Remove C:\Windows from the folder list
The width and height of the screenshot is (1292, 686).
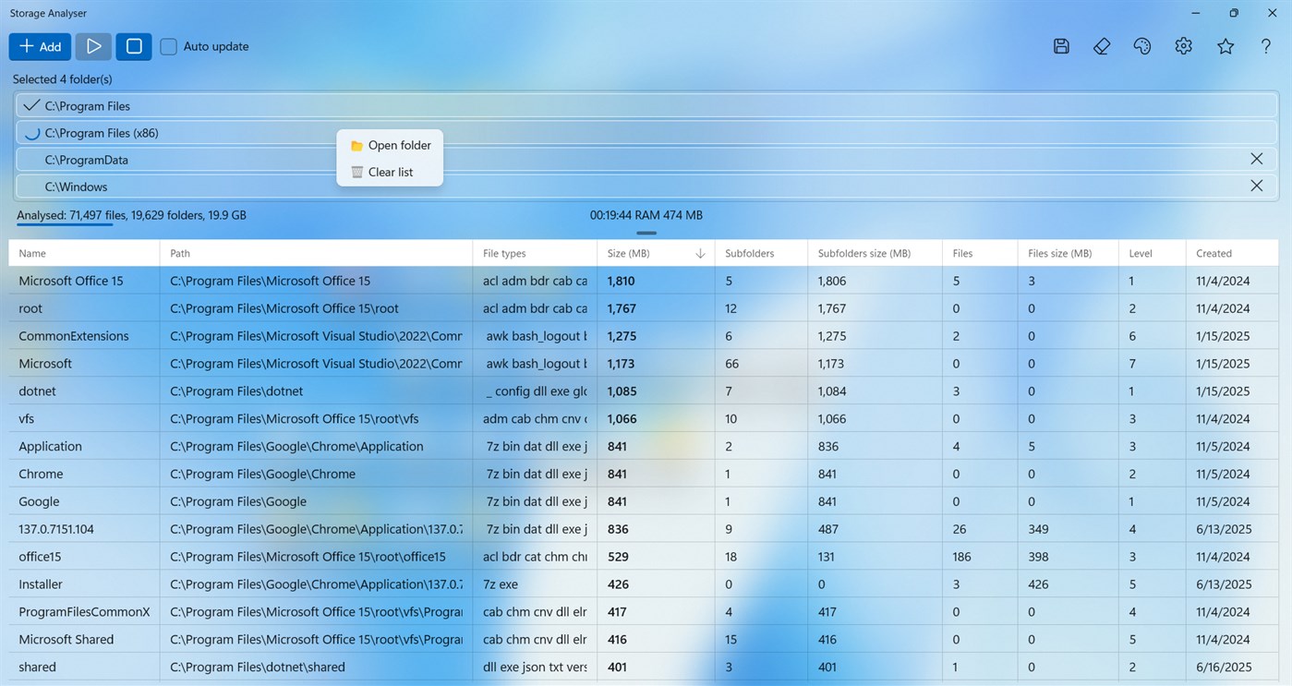coord(1256,185)
